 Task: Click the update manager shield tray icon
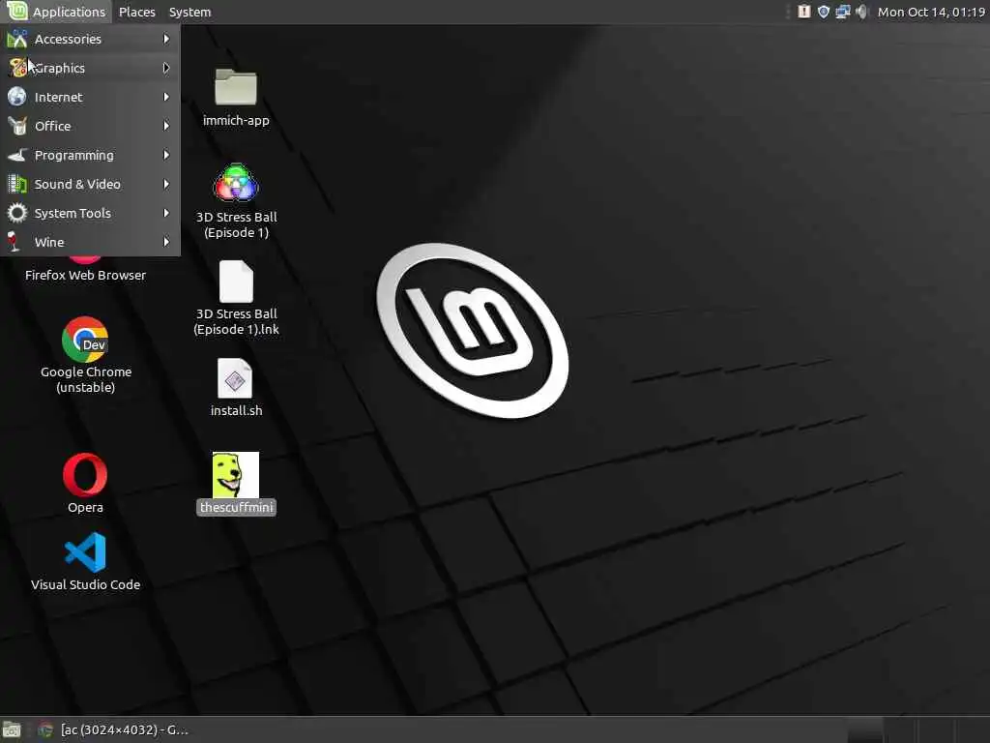pos(824,12)
